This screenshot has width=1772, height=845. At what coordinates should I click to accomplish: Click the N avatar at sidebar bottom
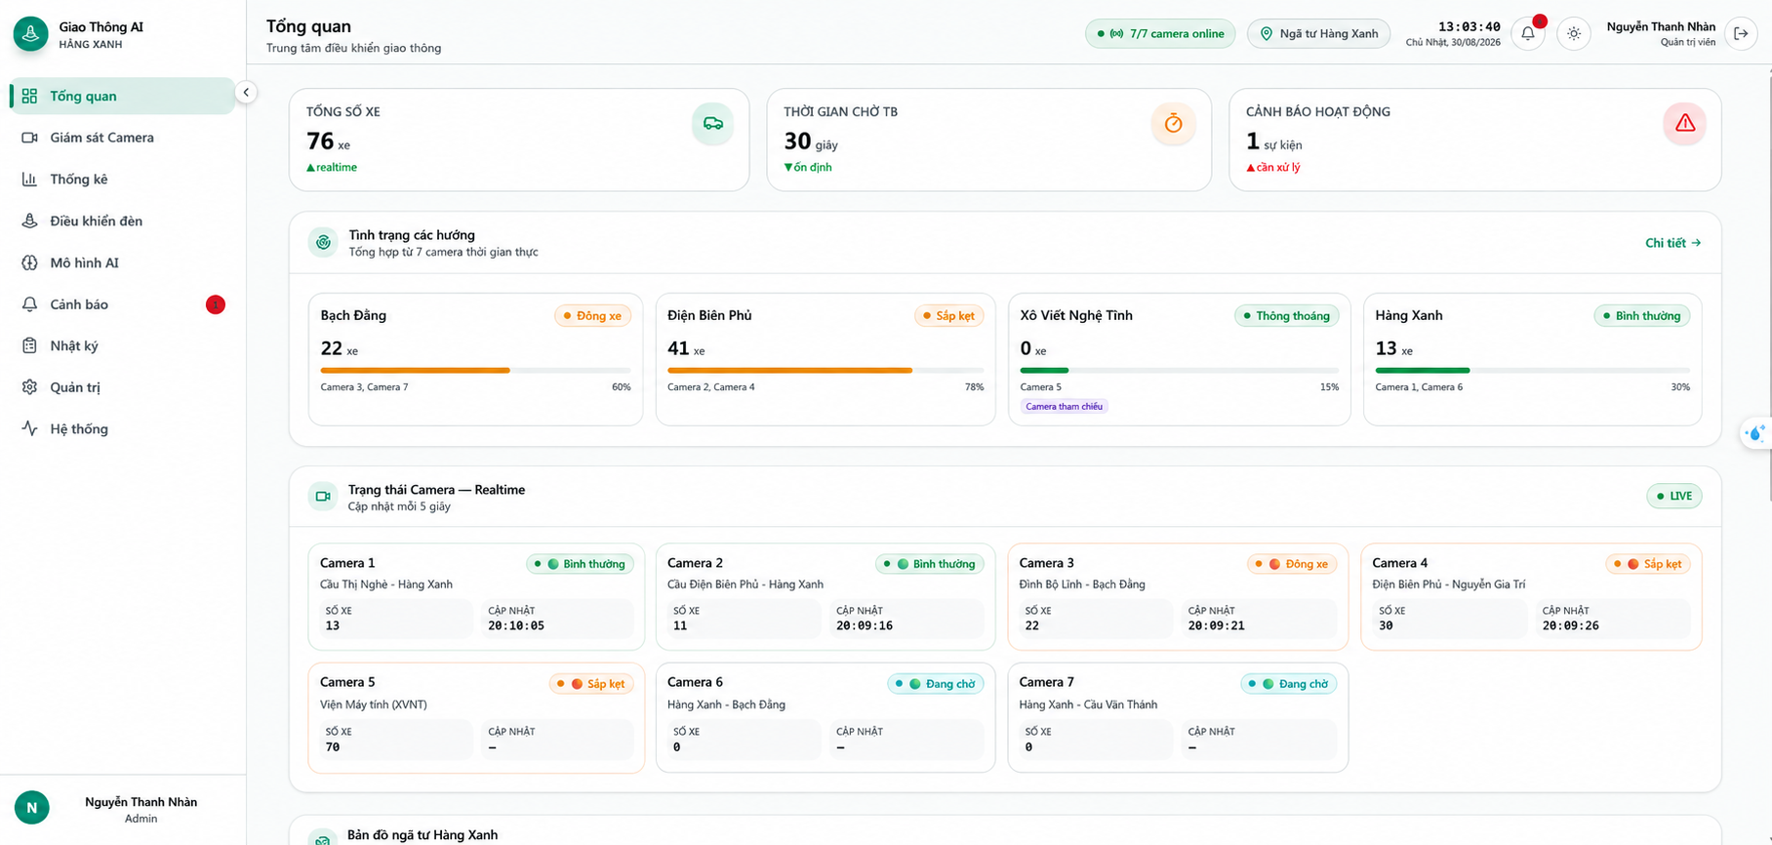tap(32, 808)
